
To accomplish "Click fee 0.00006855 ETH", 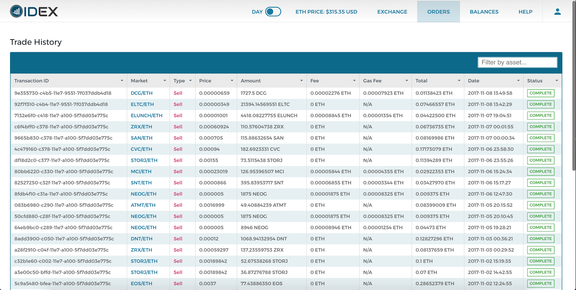I will point(331,183).
